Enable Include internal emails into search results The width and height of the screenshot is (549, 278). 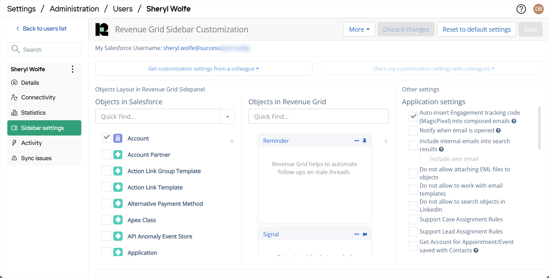click(413, 145)
